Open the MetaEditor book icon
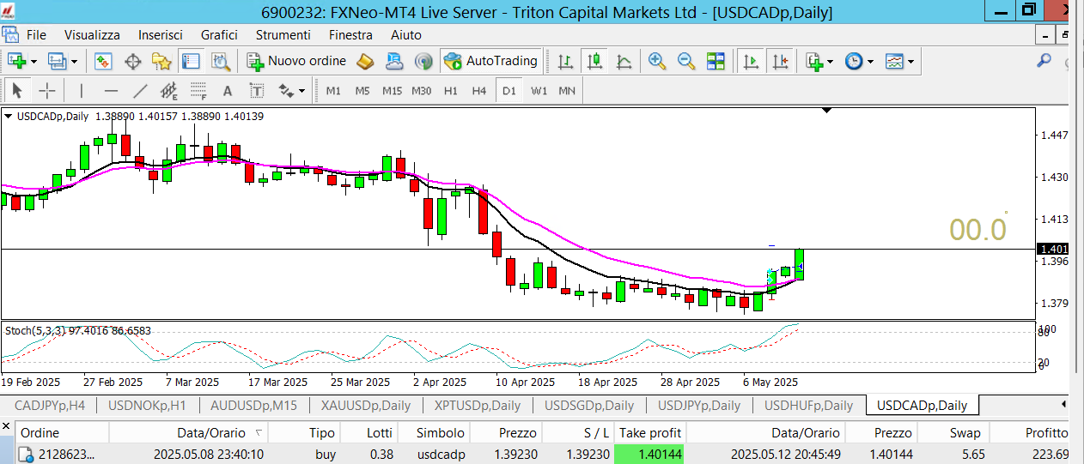Viewport: 1084px width, 464px height. click(365, 61)
